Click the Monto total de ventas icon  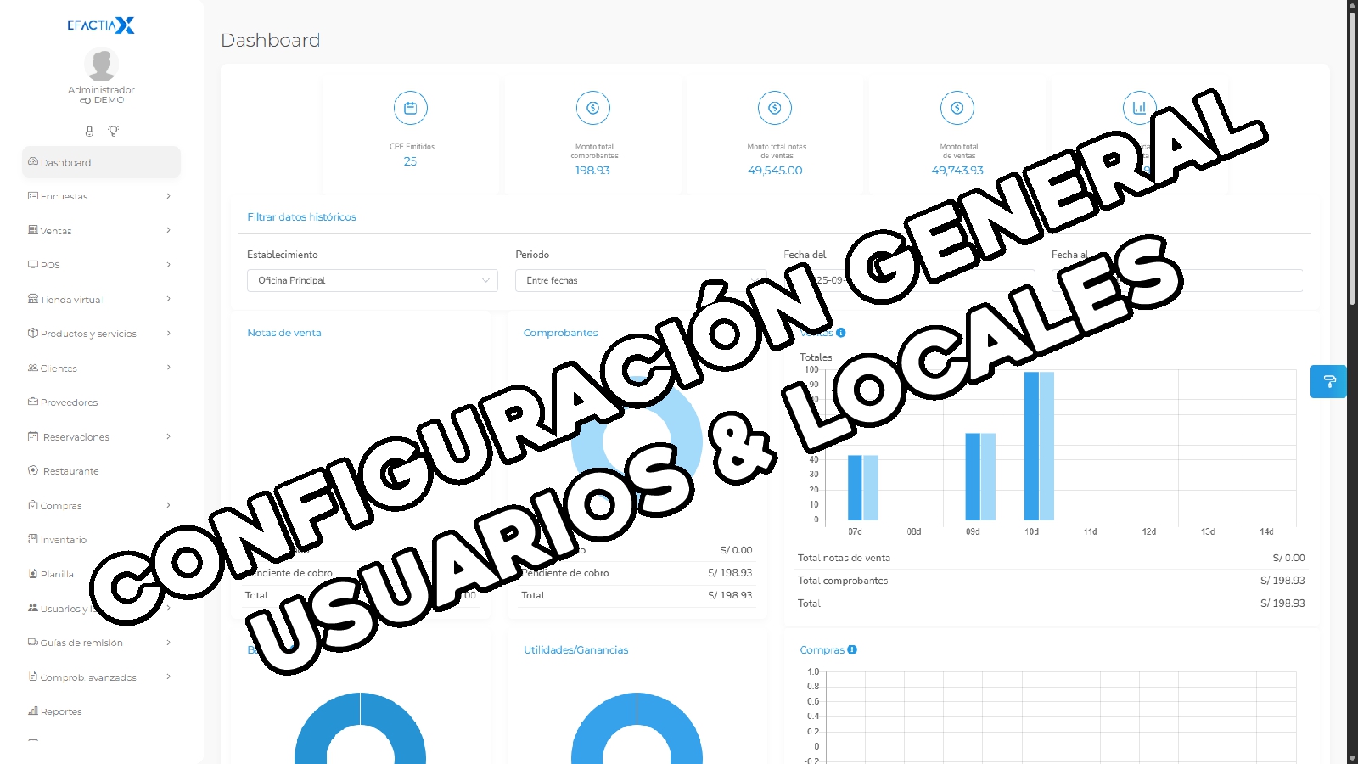click(957, 108)
